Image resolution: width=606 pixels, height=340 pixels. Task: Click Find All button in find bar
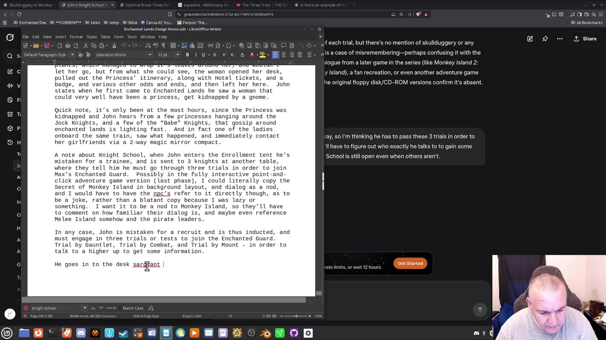coord(111,308)
